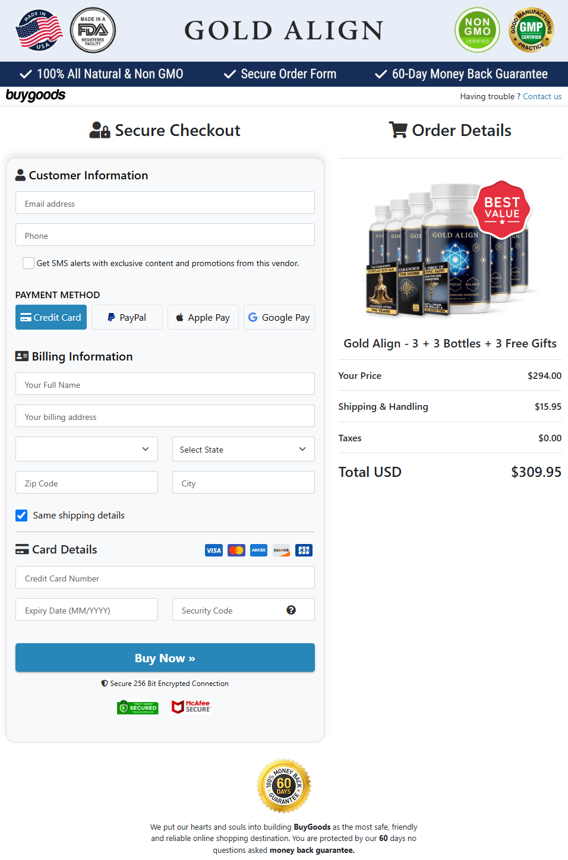Click the Visa card logo
Screen dimensions: 568x860
214,550
